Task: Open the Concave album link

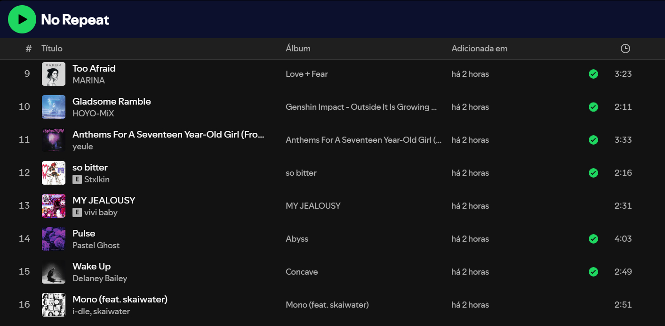Action: coord(301,272)
